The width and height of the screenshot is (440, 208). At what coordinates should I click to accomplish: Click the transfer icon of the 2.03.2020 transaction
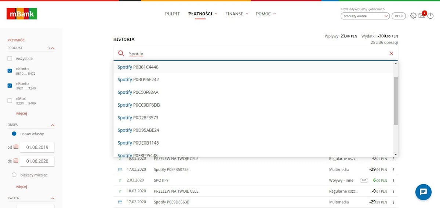[x=120, y=180]
